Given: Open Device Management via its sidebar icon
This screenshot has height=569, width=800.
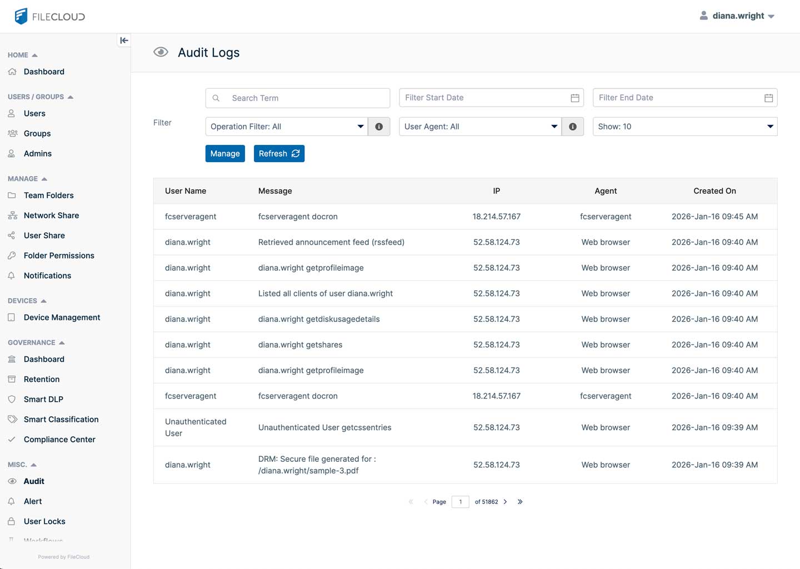Looking at the screenshot, I should pyautogui.click(x=12, y=317).
